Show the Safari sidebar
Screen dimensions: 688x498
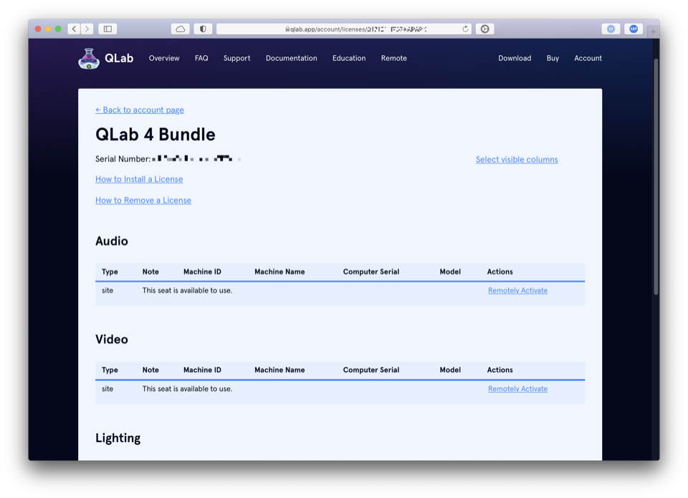click(107, 29)
